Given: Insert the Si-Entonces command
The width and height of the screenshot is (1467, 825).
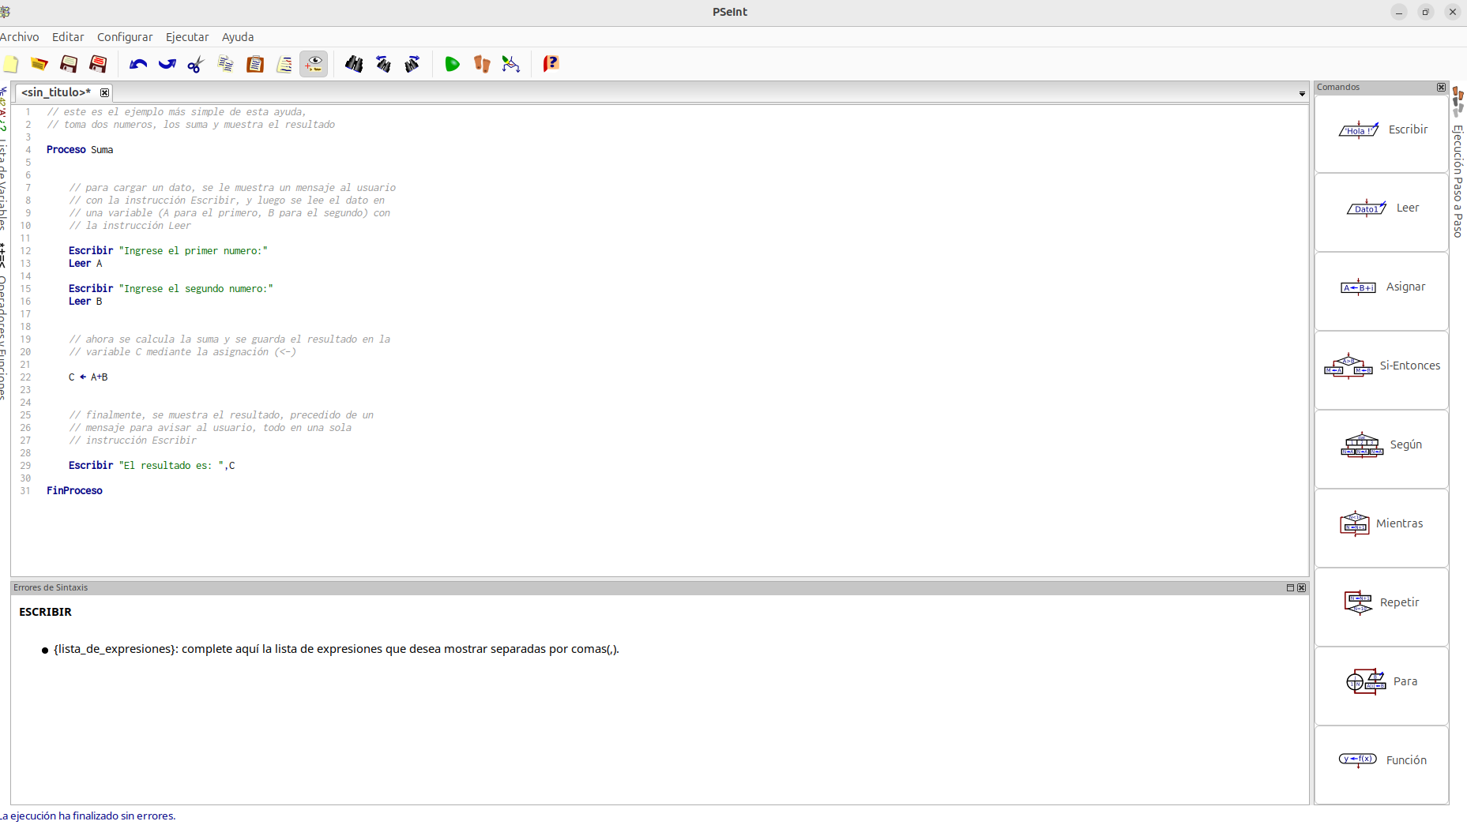Looking at the screenshot, I should [x=1381, y=366].
